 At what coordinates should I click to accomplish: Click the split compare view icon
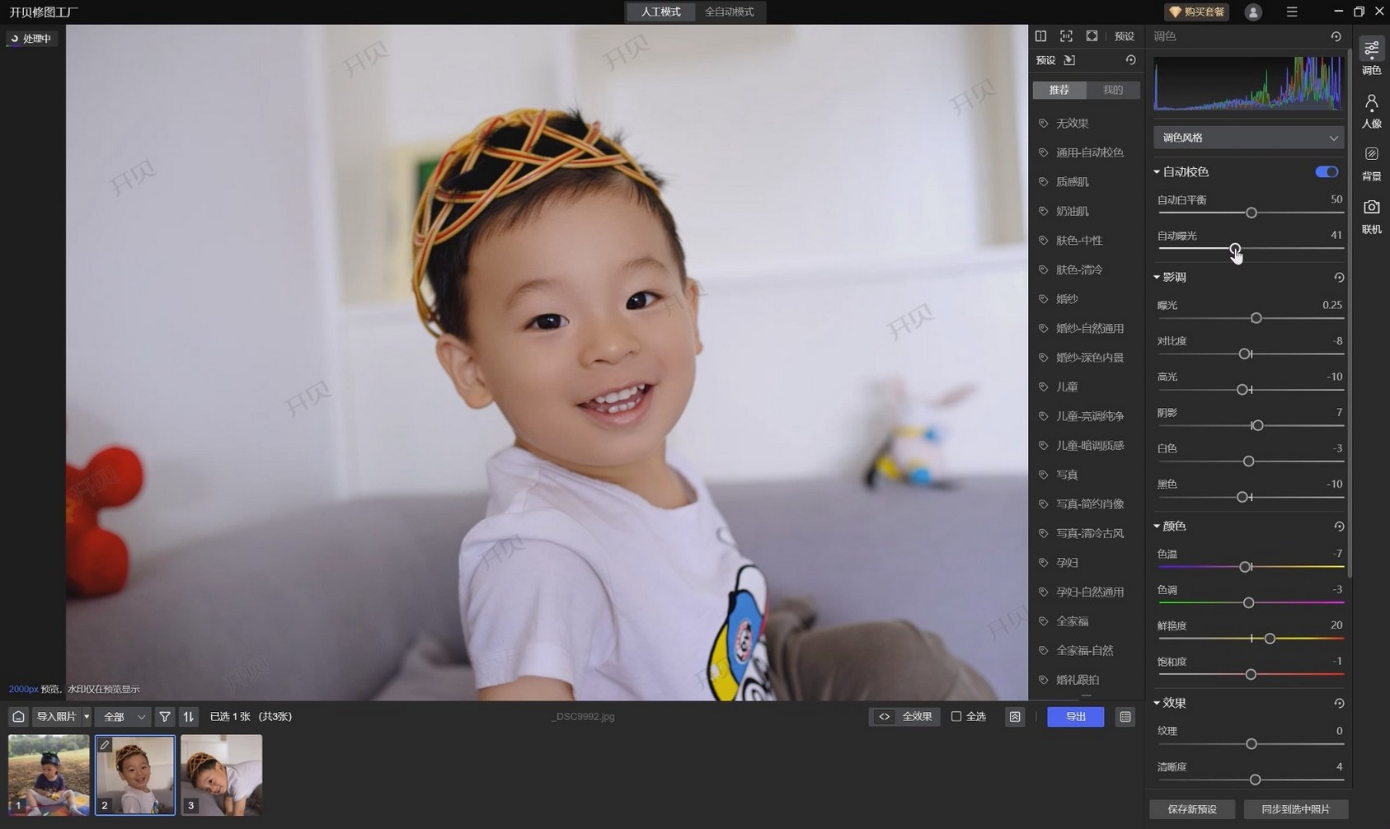coord(1040,36)
